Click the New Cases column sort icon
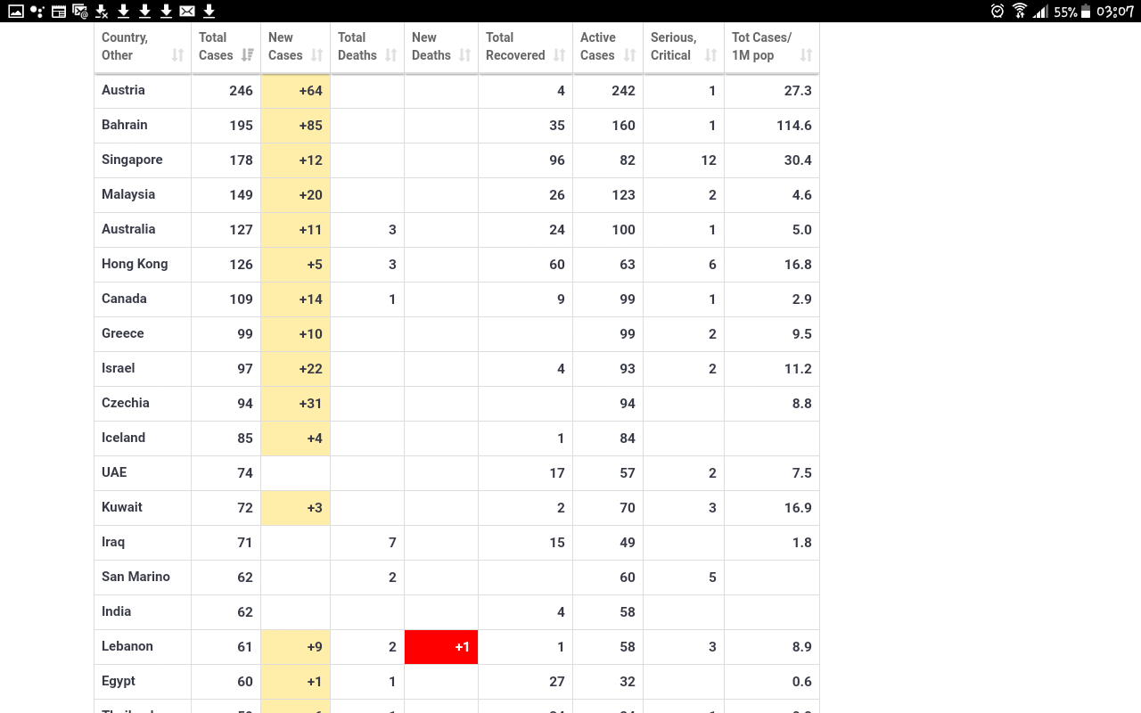1141x713 pixels. (316, 55)
